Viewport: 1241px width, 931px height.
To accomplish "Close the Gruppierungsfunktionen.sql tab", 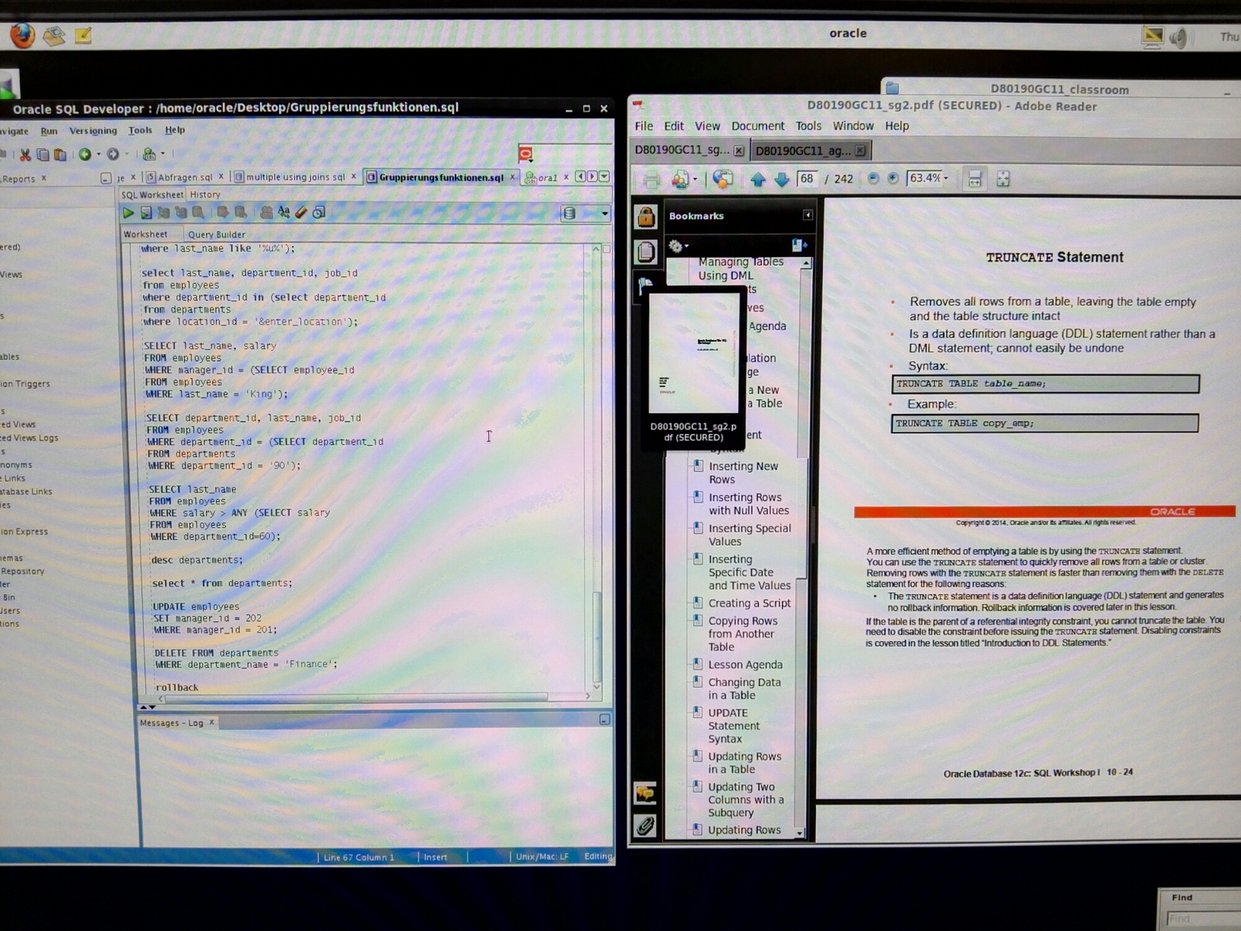I will tap(513, 177).
